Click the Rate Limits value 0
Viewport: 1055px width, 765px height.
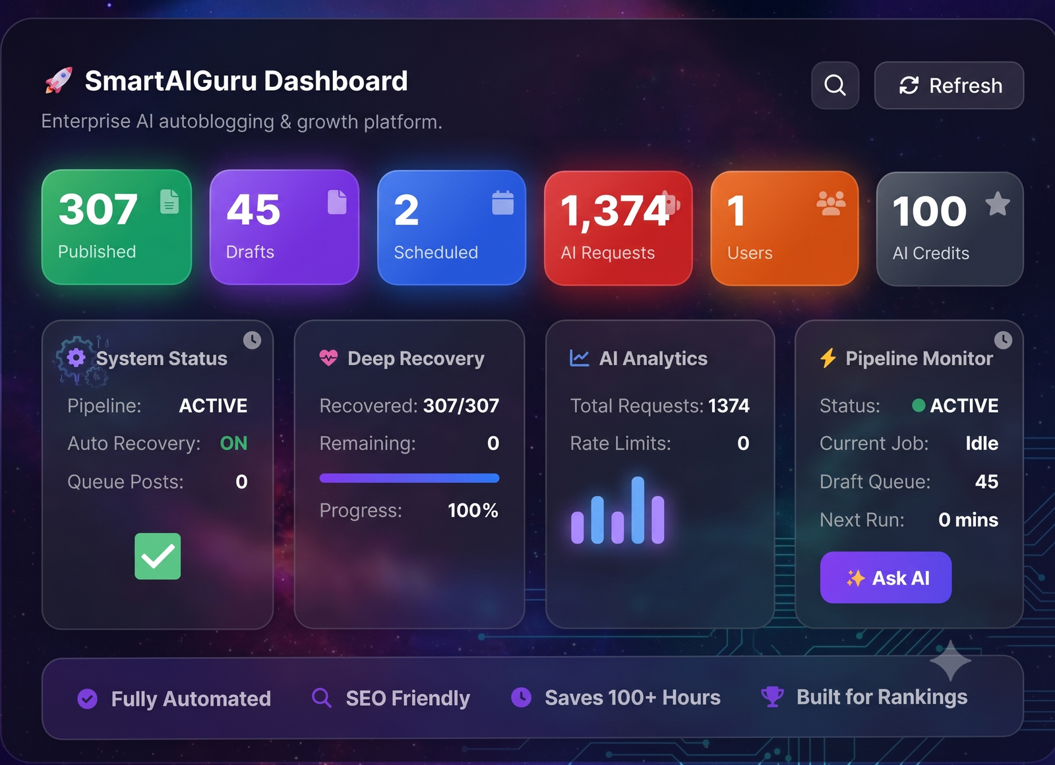click(743, 443)
